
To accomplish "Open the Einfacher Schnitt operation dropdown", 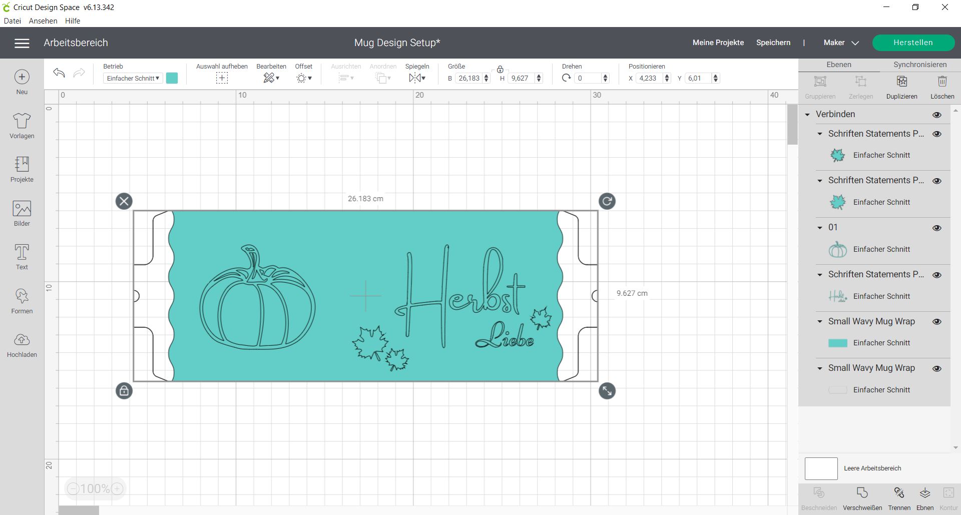I will (133, 78).
